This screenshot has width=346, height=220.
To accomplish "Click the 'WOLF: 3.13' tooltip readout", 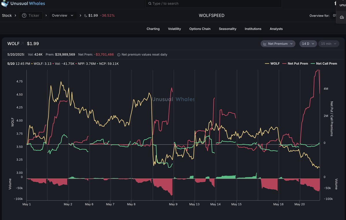I will pyautogui.click(x=43, y=64).
